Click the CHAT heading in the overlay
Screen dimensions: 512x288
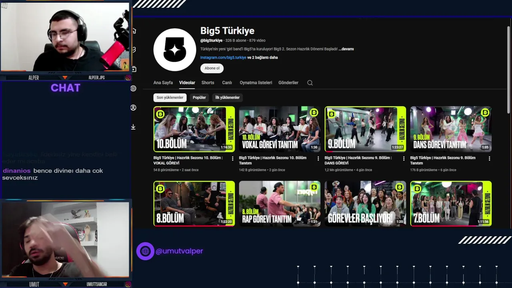pos(66,88)
